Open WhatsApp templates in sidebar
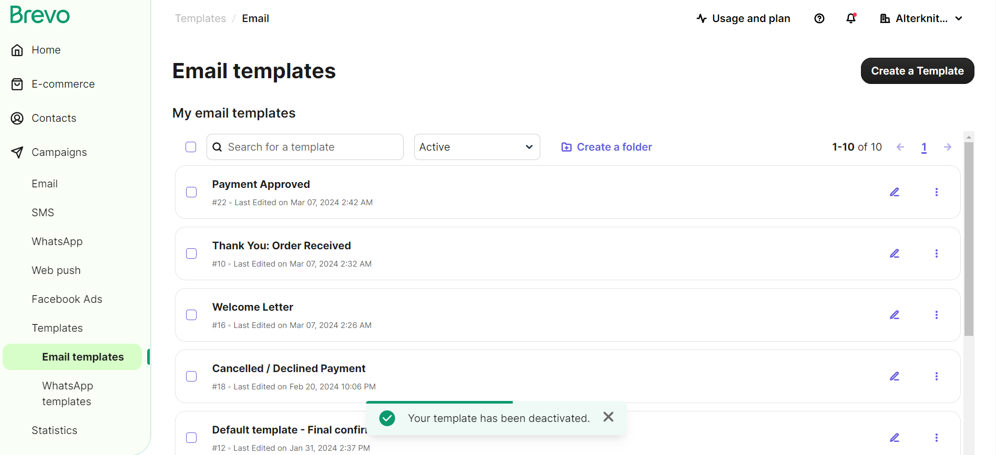 coord(67,394)
